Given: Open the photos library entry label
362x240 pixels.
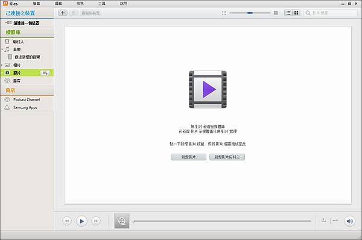Looking at the screenshot, I should [17, 65].
